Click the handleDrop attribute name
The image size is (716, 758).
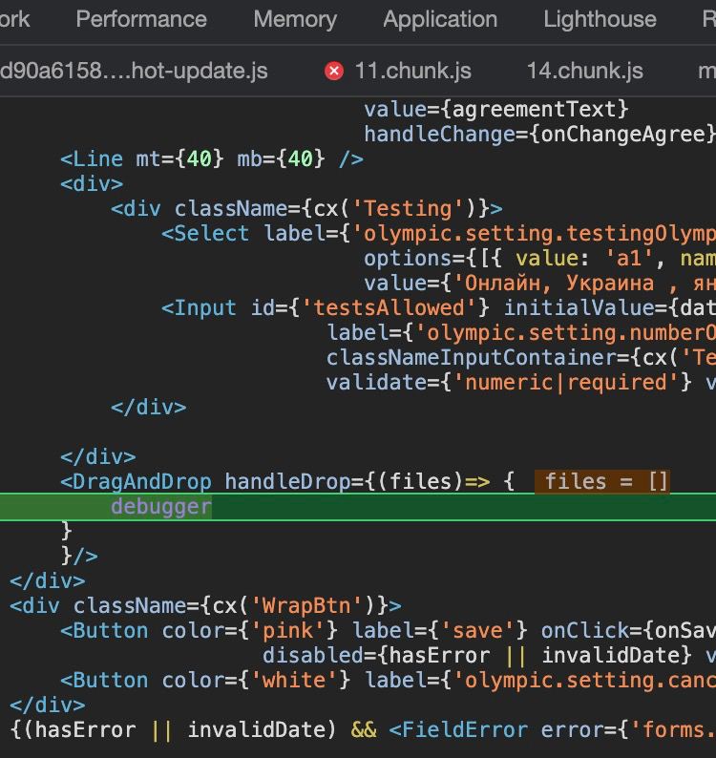287,481
